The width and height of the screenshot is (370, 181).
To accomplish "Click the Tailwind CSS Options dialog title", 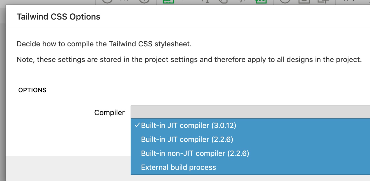I will click(58, 17).
